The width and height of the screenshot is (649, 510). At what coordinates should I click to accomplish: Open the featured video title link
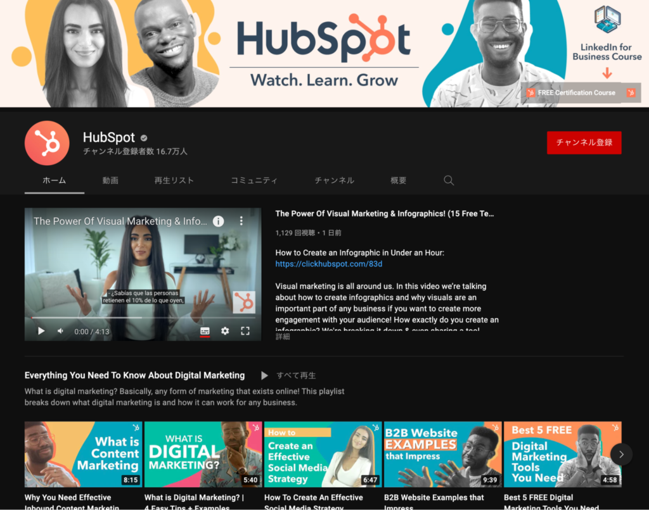tap(385, 214)
